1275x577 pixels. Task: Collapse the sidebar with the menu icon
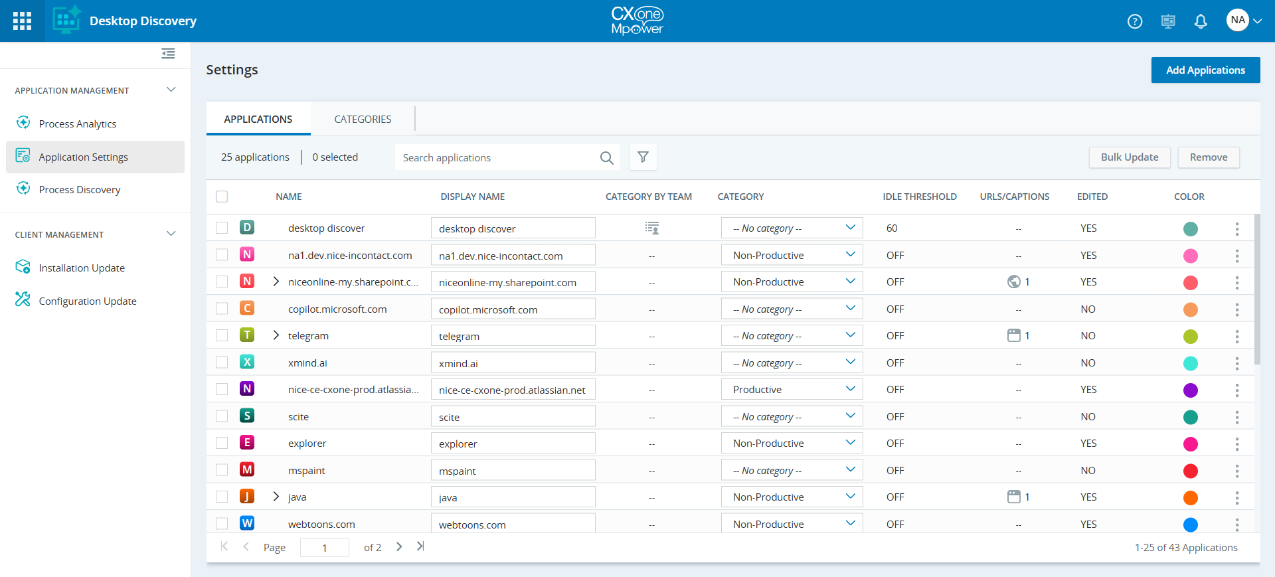pyautogui.click(x=168, y=53)
